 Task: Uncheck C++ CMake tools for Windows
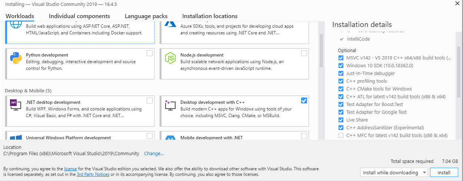pyautogui.click(x=341, y=89)
